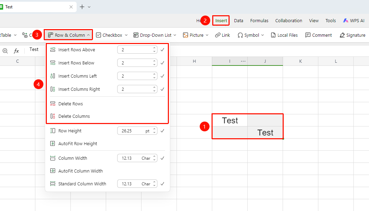Click the Column Width value field
The height and width of the screenshot is (211, 369).
[x=137, y=158]
